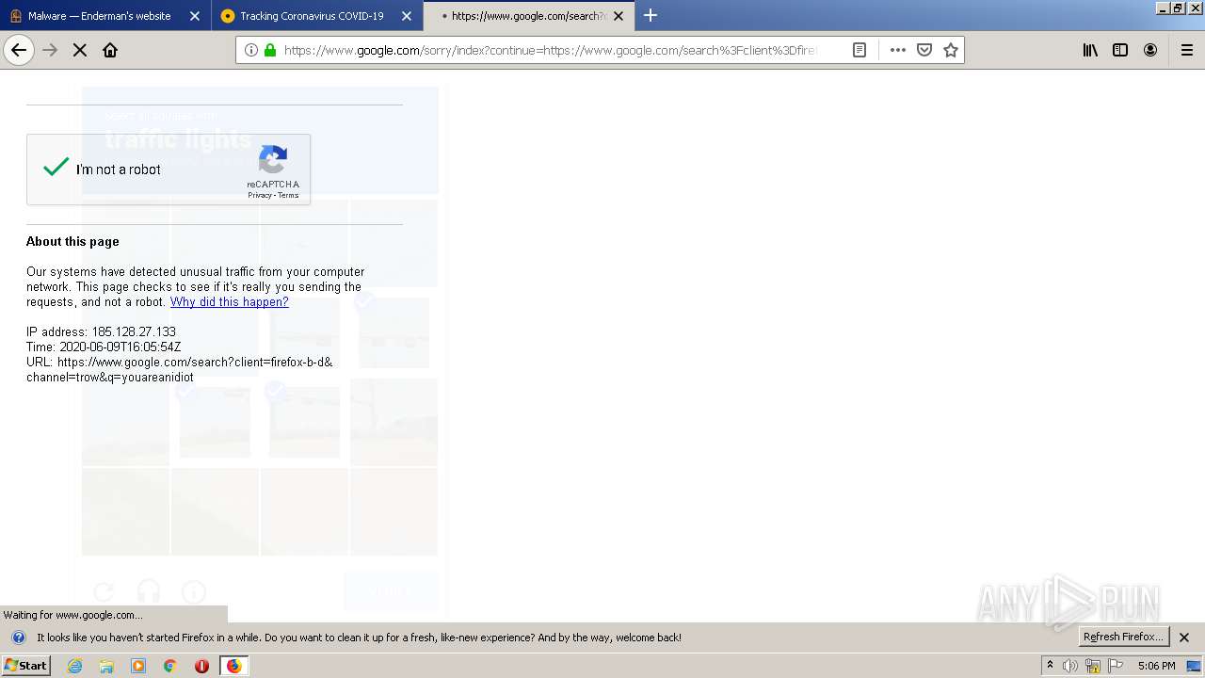Click the forward navigation arrow

point(51,50)
